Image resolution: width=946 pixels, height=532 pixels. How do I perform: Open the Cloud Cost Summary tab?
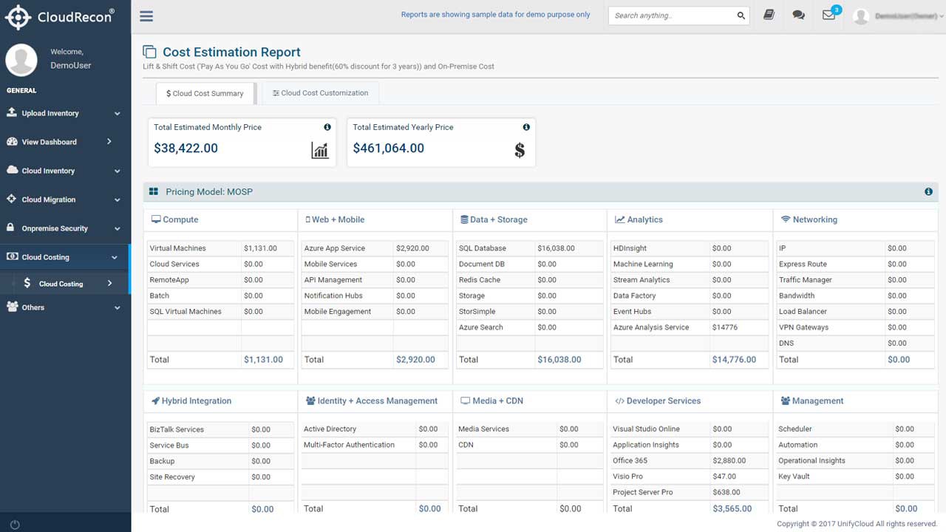click(x=205, y=93)
